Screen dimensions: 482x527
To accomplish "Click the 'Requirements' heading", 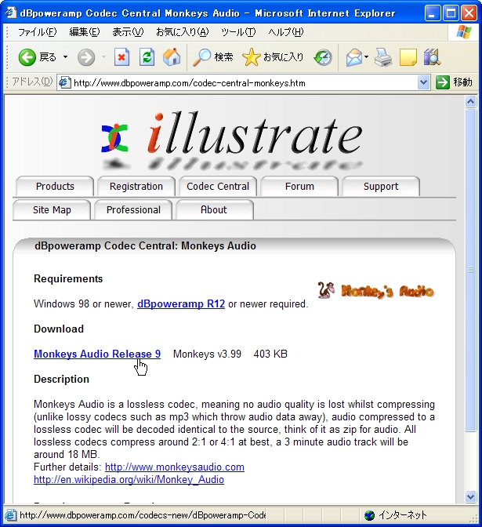I will pyautogui.click(x=68, y=278).
